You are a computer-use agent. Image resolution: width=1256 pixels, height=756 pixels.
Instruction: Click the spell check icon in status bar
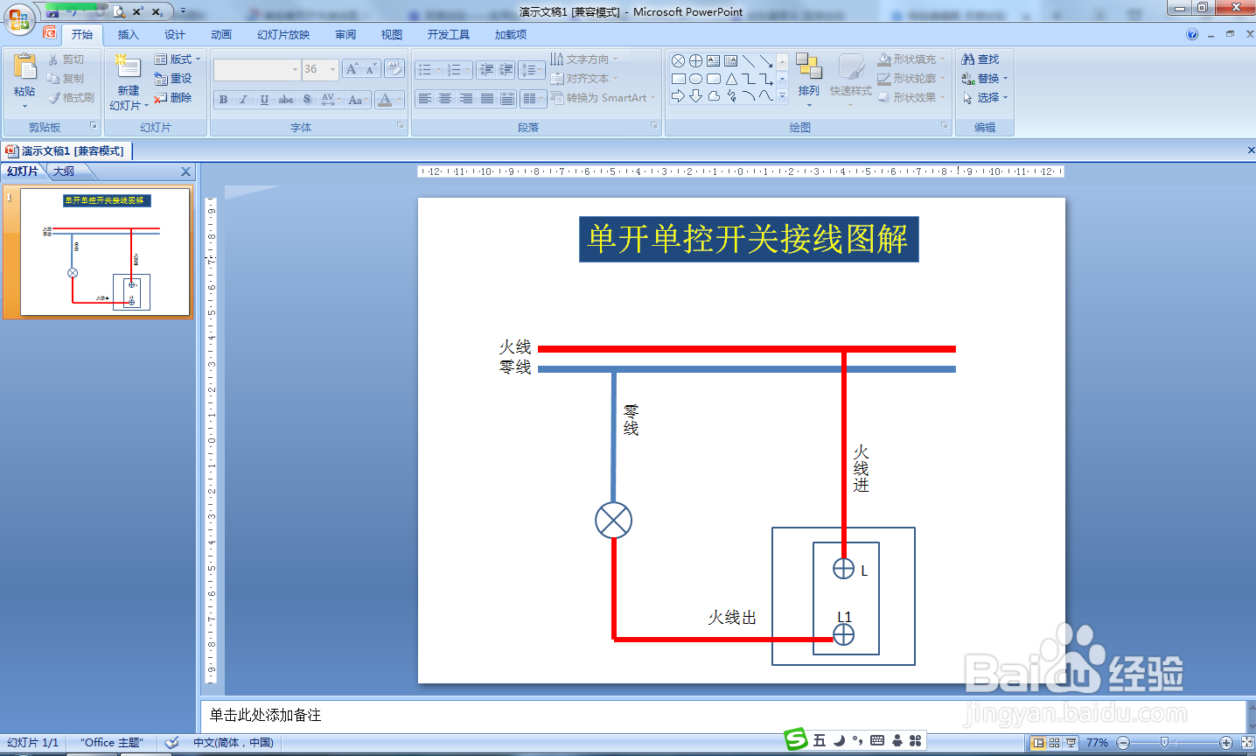tap(172, 742)
